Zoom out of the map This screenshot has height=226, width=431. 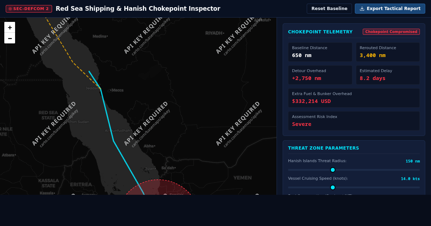(x=10, y=38)
